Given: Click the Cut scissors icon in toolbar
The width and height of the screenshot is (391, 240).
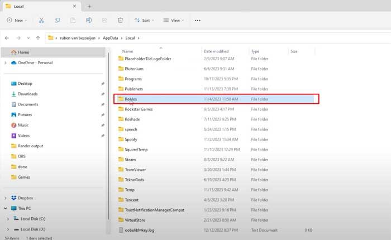Looking at the screenshot, I should click(x=41, y=20).
